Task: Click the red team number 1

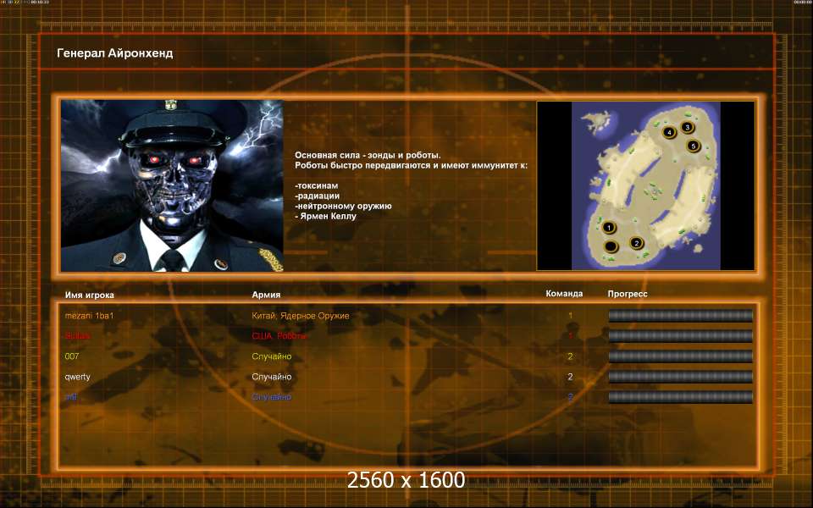Action: click(570, 336)
